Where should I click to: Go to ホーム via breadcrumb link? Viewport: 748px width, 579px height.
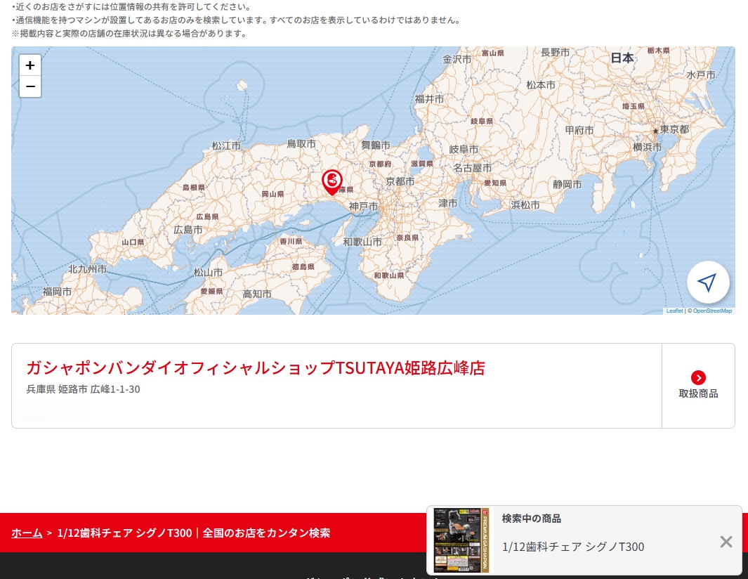point(27,533)
